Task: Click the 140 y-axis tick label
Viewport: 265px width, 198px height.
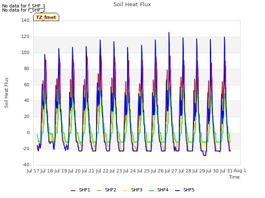Action: pyautogui.click(x=25, y=20)
